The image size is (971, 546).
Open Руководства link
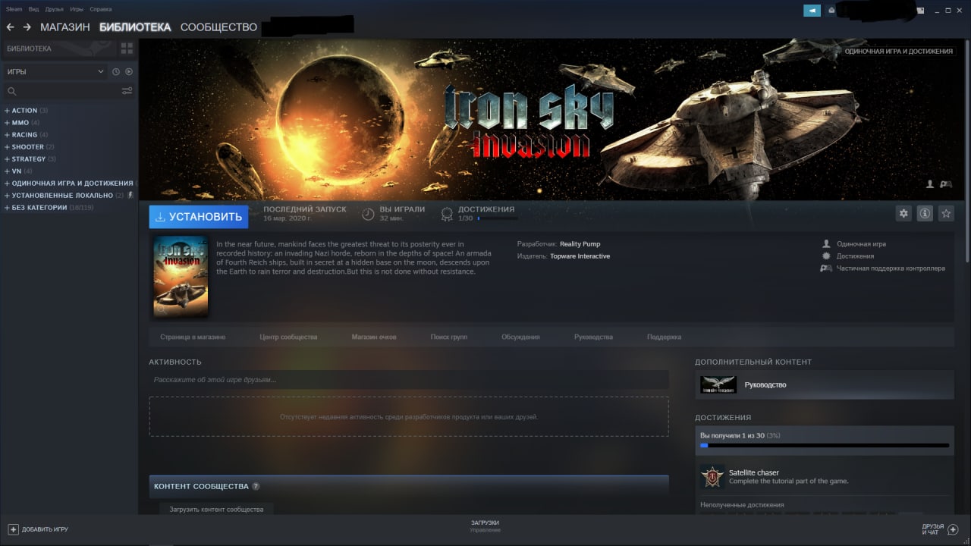(593, 337)
